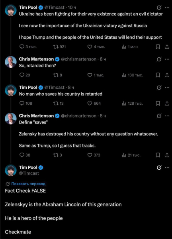
Task: Open Chris Martenson's avatar on "Define saves" tweet
Action: (x=11, y=119)
